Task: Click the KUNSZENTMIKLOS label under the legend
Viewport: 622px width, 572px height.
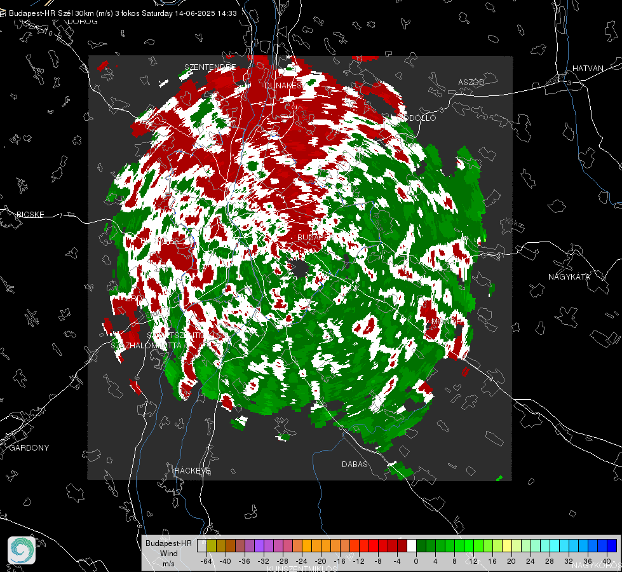Action: pyautogui.click(x=302, y=569)
